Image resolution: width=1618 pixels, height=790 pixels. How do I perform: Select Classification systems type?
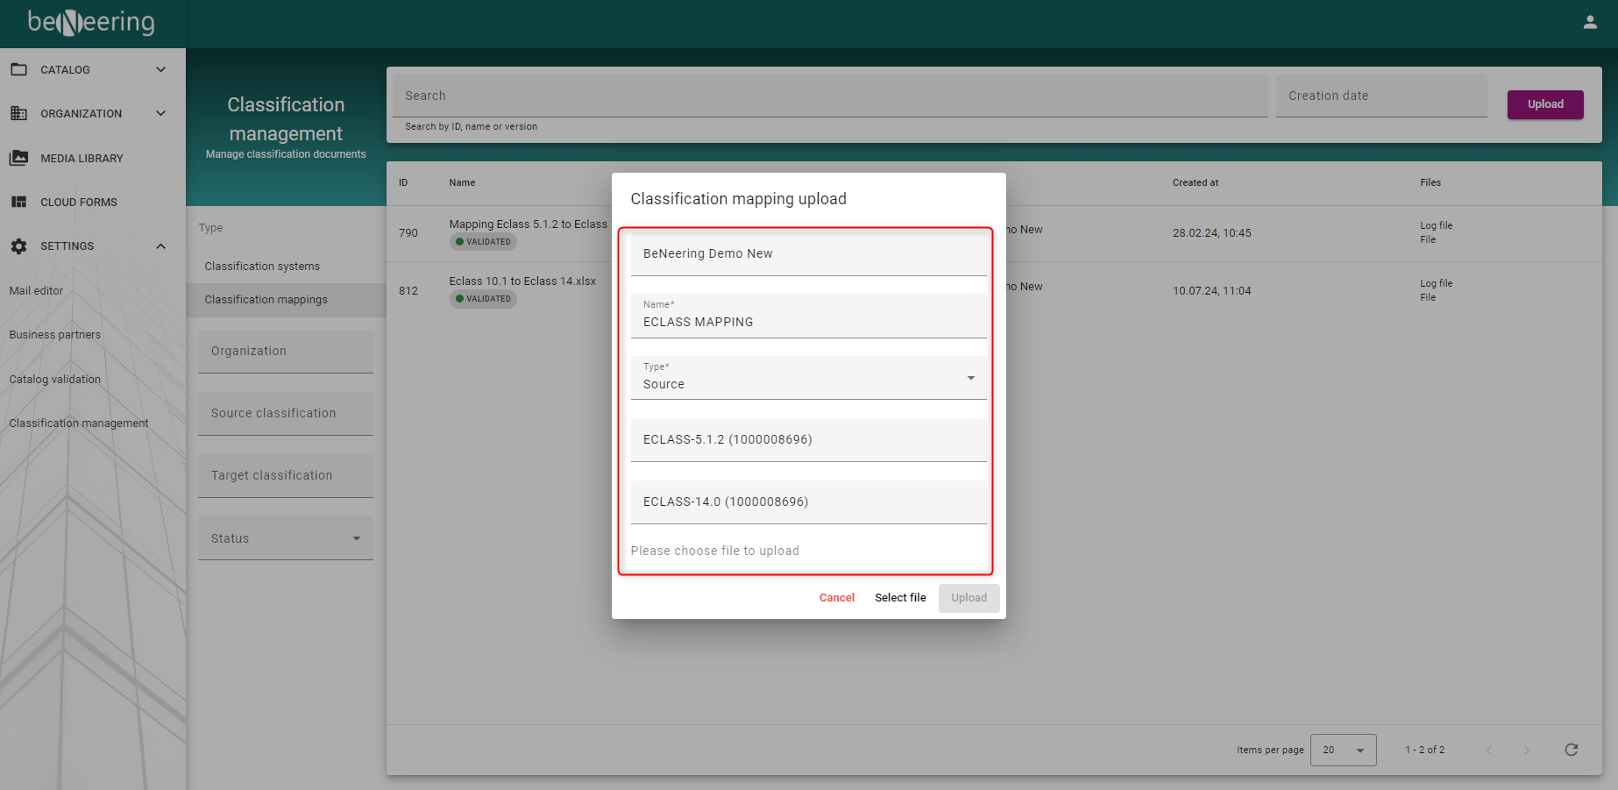(x=262, y=267)
